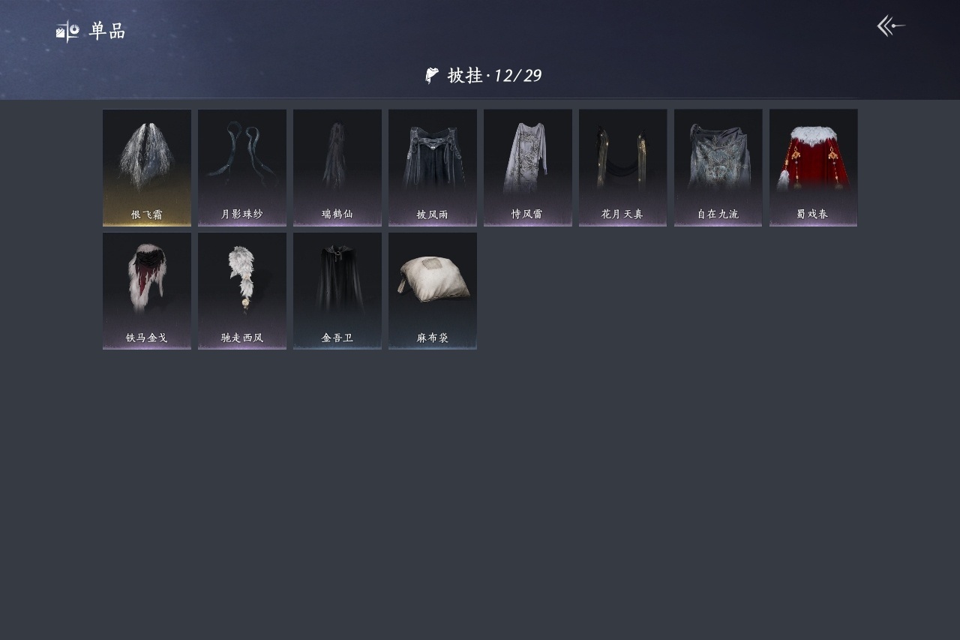The image size is (960, 640).
Task: Select the 恨飞霜 feather cape
Action: click(x=147, y=167)
